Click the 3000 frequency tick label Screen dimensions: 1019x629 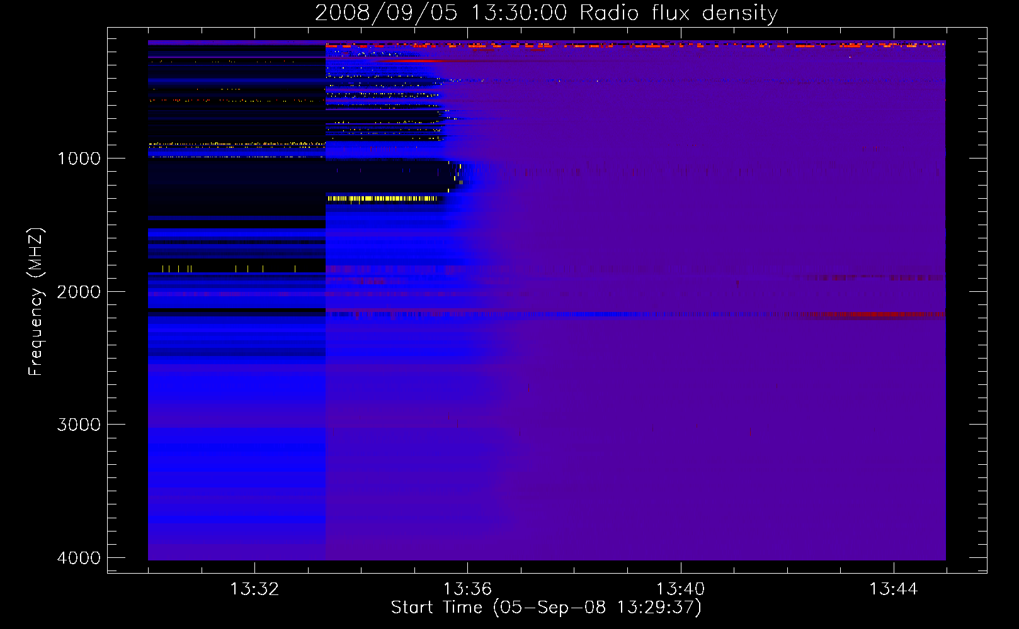tap(79, 425)
